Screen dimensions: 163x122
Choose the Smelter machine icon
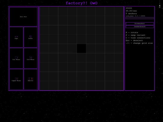click(30, 79)
